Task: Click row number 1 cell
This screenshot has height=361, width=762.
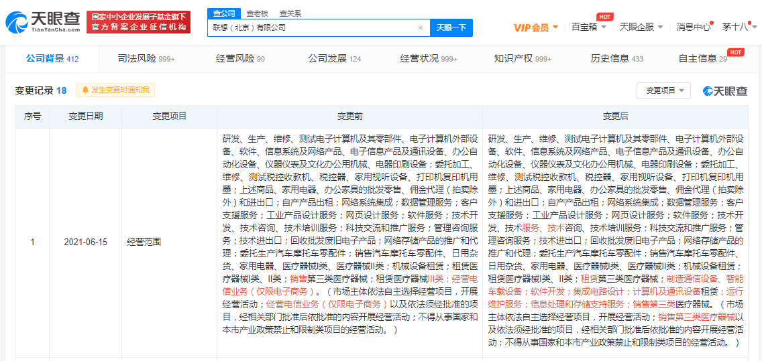Action: [32, 241]
